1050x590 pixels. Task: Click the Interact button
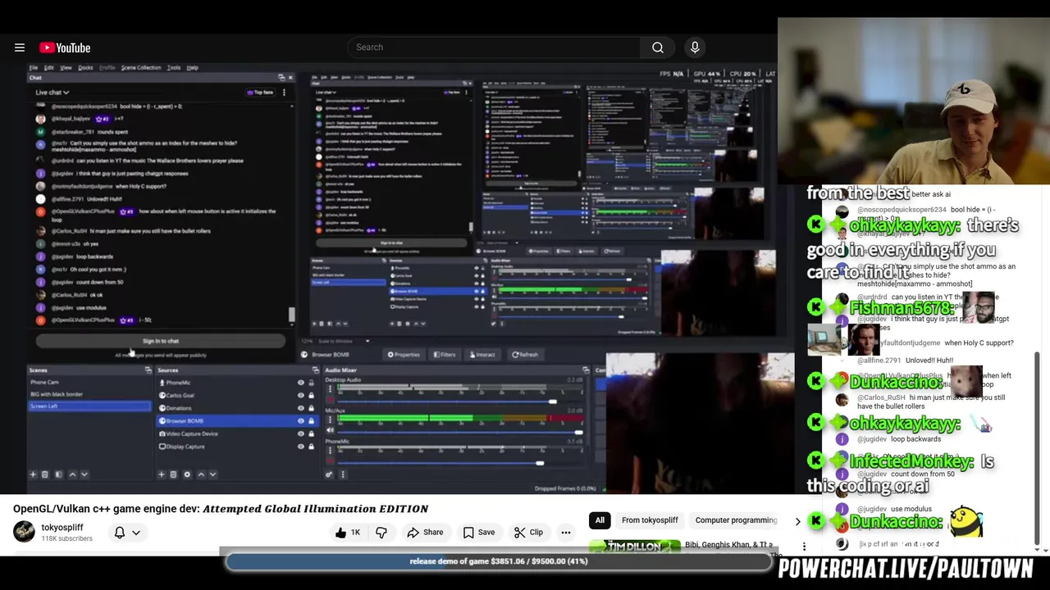click(482, 355)
